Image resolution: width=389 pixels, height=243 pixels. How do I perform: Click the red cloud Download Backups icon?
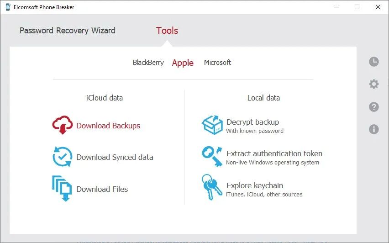coord(63,125)
